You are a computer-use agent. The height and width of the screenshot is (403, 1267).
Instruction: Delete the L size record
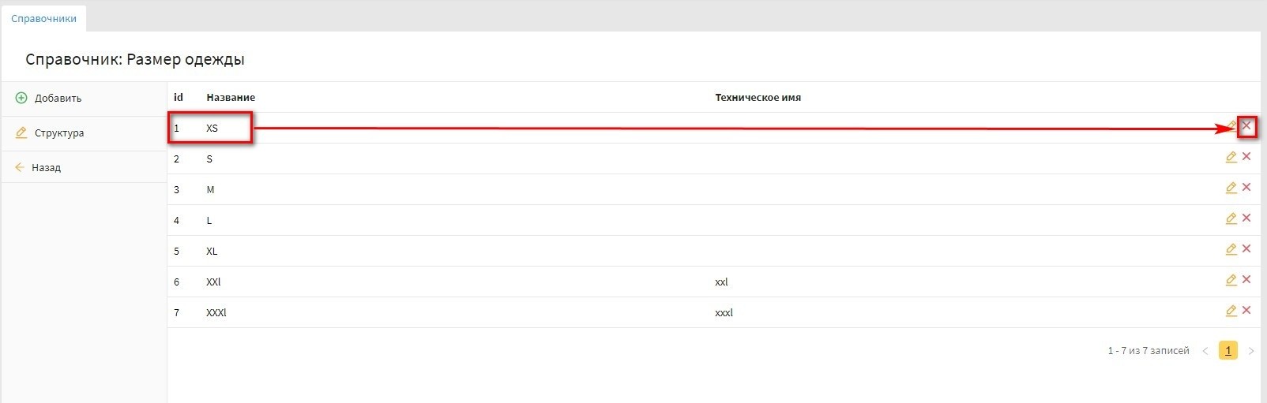[1246, 218]
